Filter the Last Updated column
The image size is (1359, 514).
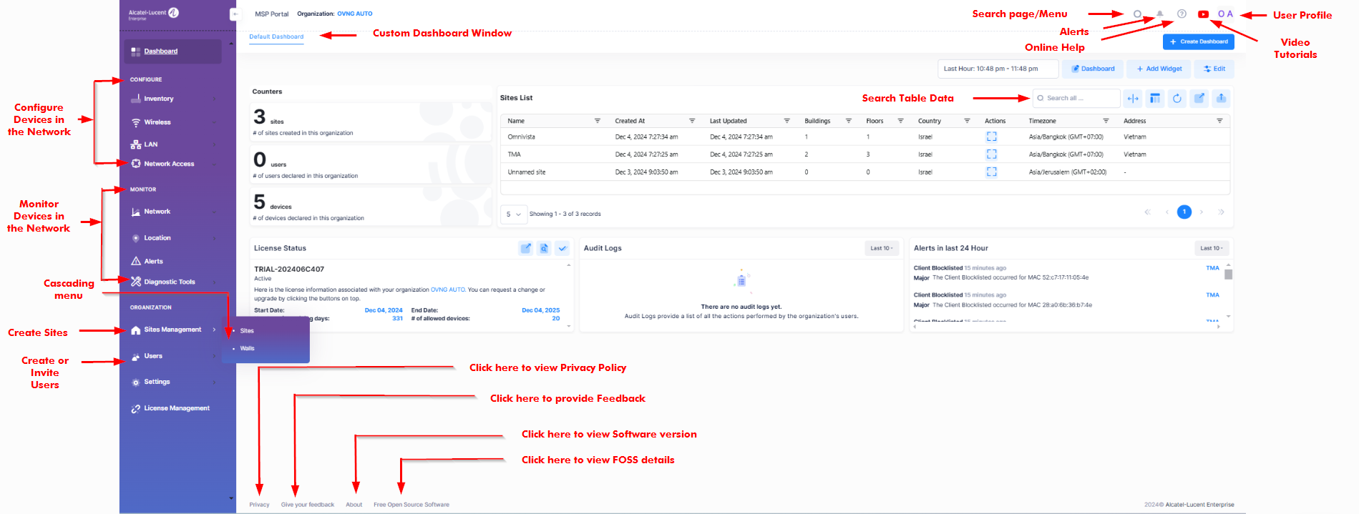pyautogui.click(x=787, y=121)
